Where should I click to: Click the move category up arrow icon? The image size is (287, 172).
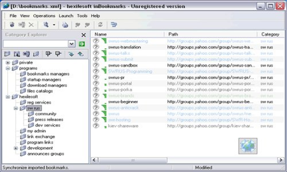tap(80, 54)
